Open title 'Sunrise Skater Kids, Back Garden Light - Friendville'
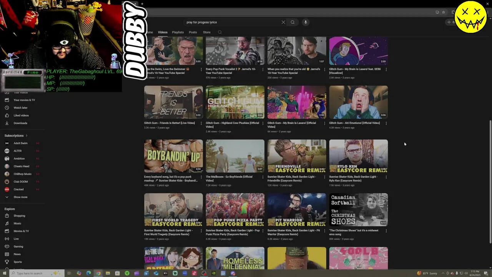492x277 pixels. [292, 179]
